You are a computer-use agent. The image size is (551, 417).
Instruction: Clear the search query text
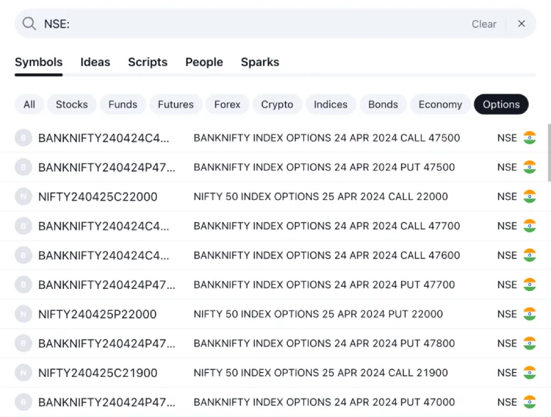484,24
